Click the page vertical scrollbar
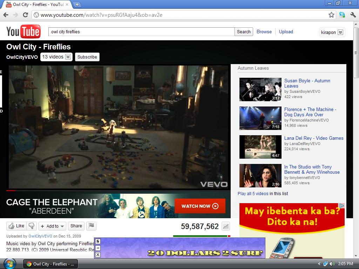 [356, 53]
